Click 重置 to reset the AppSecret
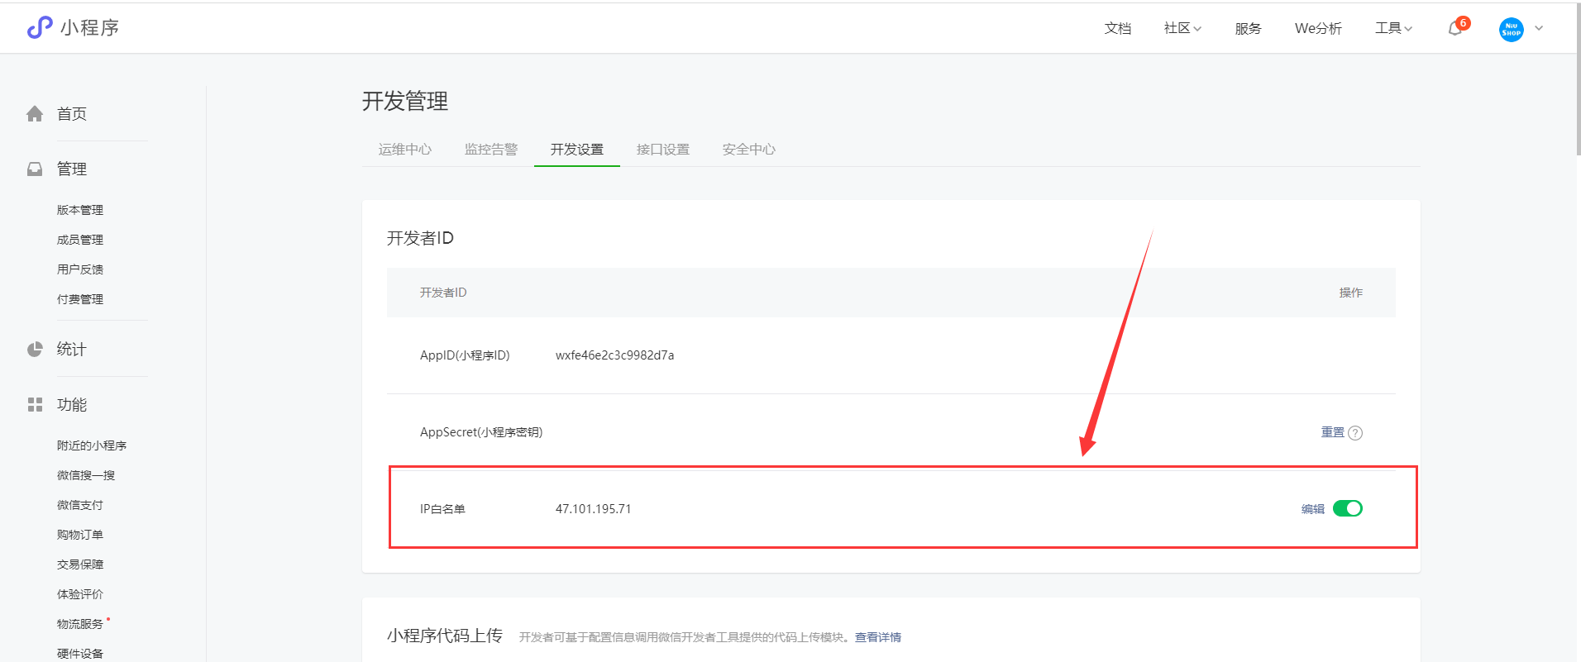This screenshot has height=662, width=1581. pyautogui.click(x=1332, y=432)
